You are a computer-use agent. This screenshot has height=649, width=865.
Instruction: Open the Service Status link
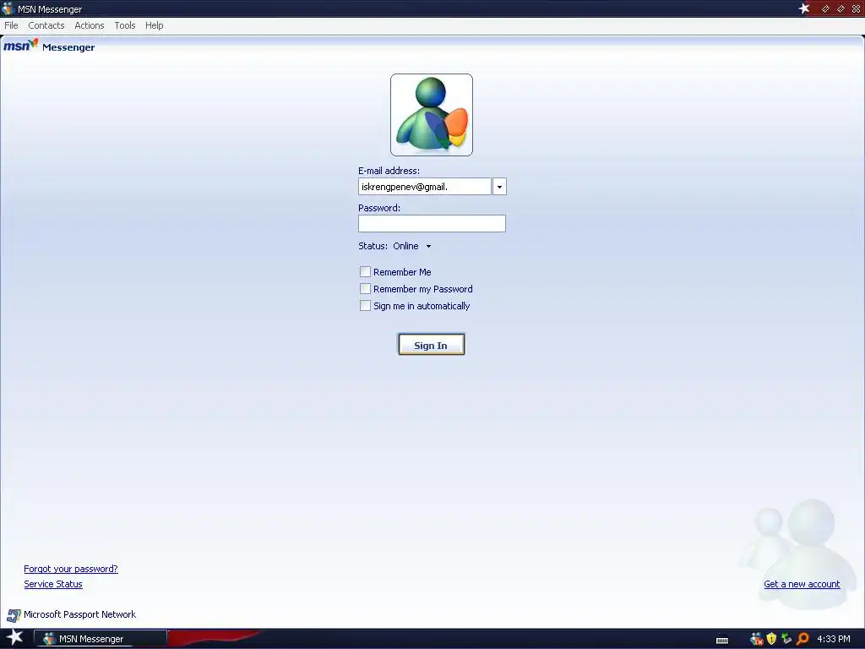click(x=53, y=584)
